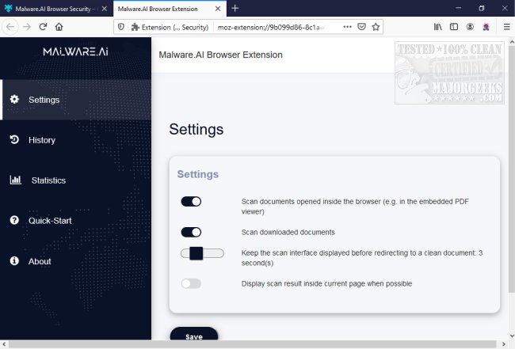This screenshot has height=349, width=515.
Task: Click the Malware.AI extension toolbar icon
Action: coord(486,27)
